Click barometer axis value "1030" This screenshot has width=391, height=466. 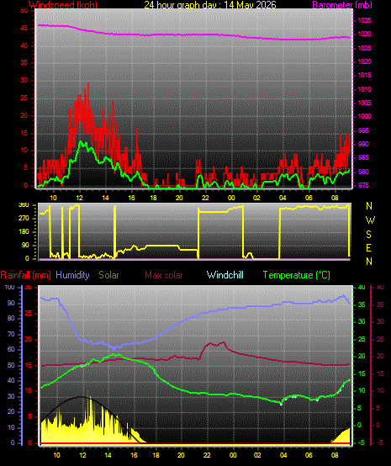tap(364, 34)
